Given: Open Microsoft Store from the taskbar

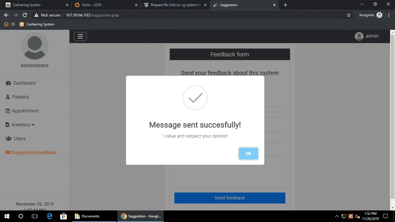Looking at the screenshot, I should coord(64,216).
